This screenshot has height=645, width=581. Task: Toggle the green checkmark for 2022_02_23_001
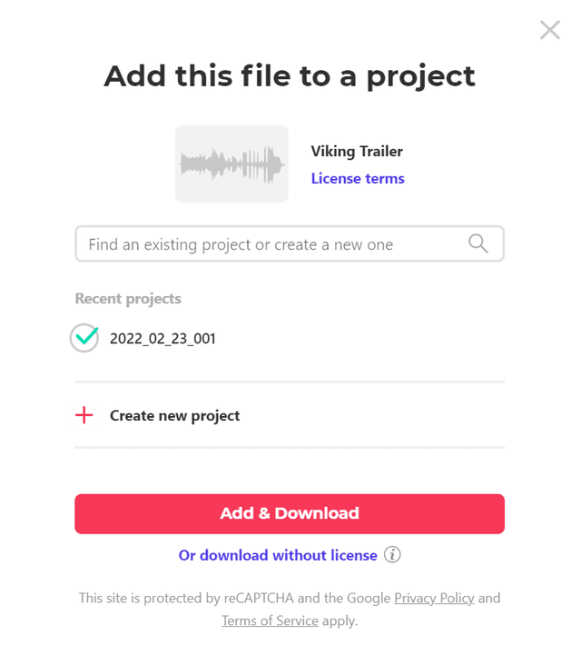(x=84, y=338)
